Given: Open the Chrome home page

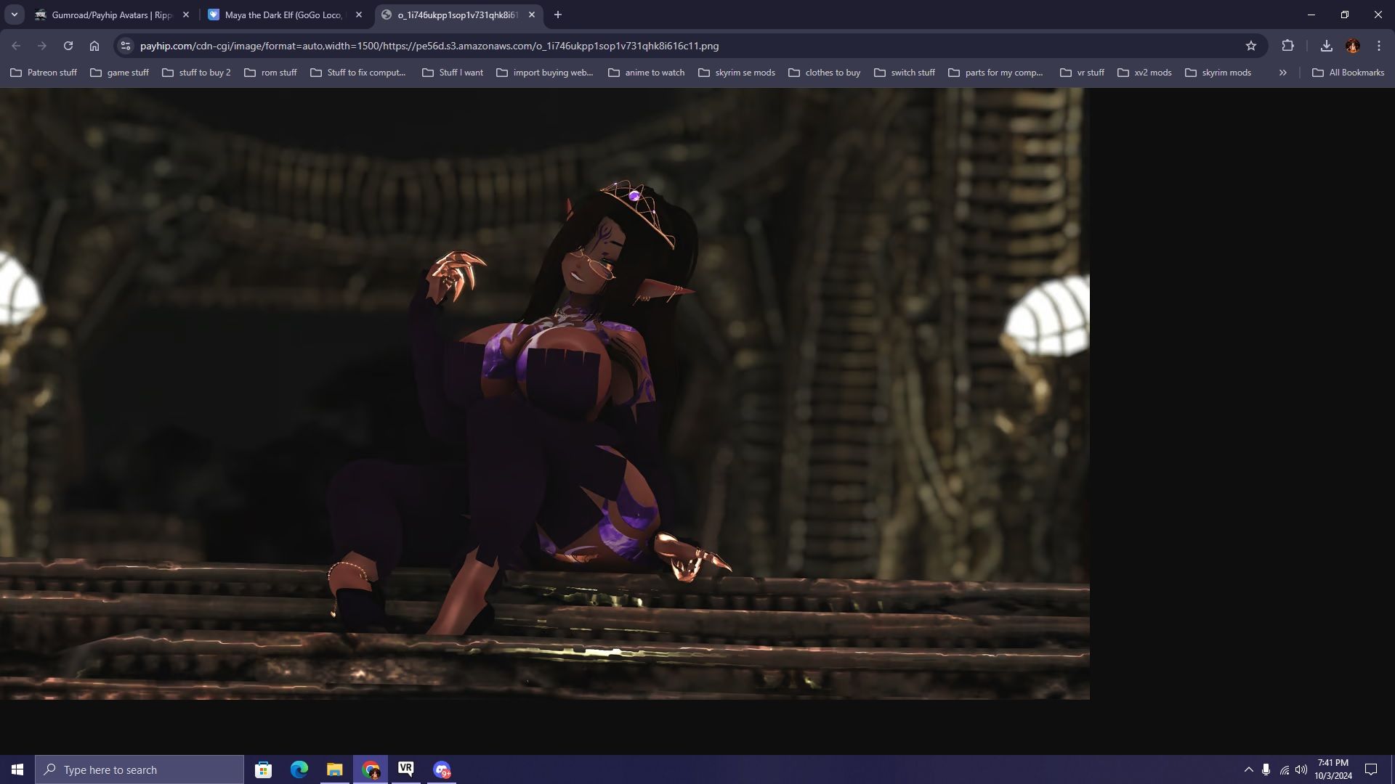Looking at the screenshot, I should coord(94,46).
